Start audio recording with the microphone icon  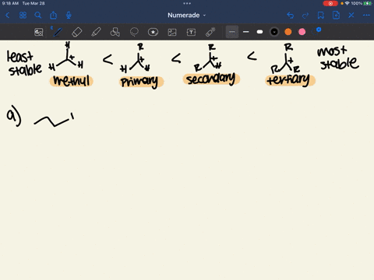(x=69, y=16)
